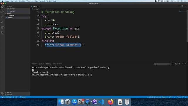Change end-of-line sequence via LF item
Image resolution: width=188 pixels, height=106 pixels.
pyautogui.click(x=174, y=97)
